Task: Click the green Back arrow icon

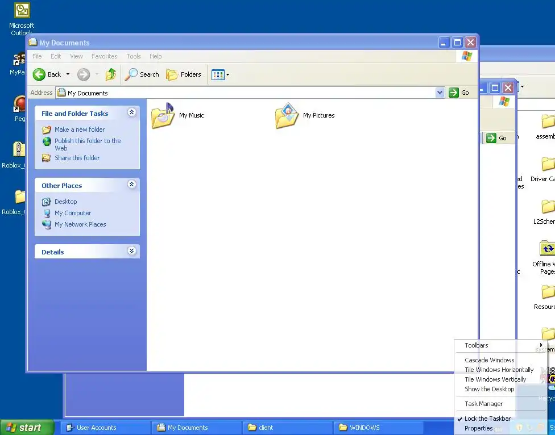Action: point(39,74)
